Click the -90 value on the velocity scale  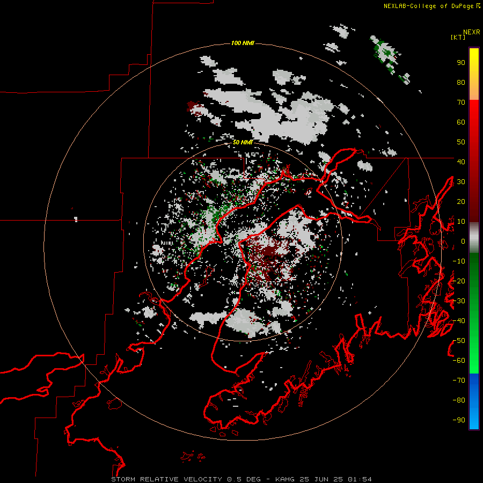(x=459, y=420)
